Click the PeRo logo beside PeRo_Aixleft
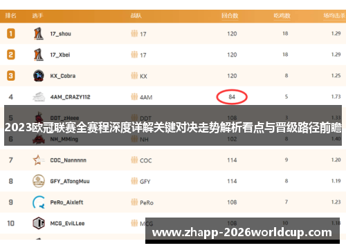346x250 pixels. click(39, 202)
